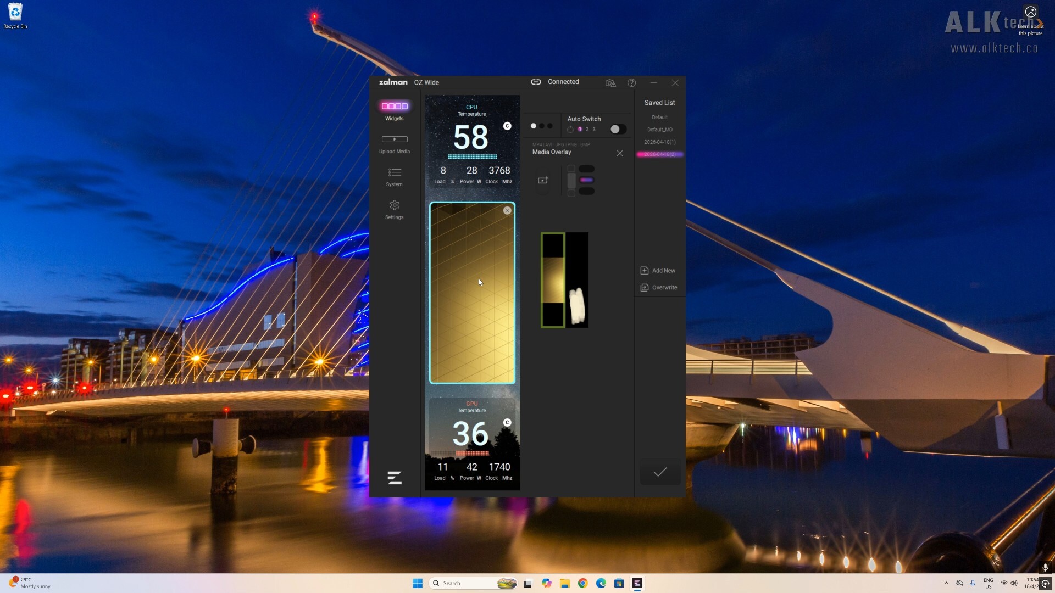The image size is (1055, 593).
Task: Click the add media file icon
Action: pos(543,180)
